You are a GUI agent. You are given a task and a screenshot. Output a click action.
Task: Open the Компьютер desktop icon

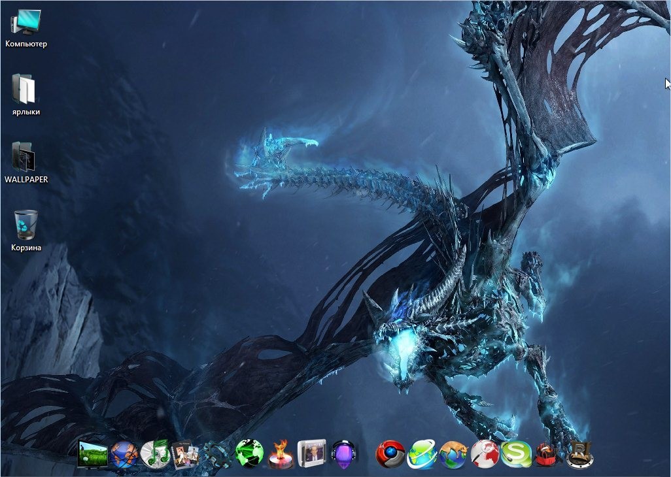click(x=26, y=22)
